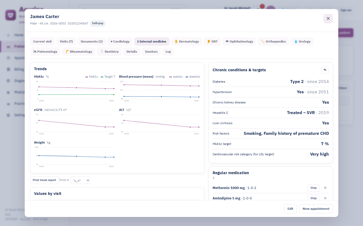Viewport: 363px width, 226px height.
Task: Select the patient name James Carter
Action: coord(45,16)
